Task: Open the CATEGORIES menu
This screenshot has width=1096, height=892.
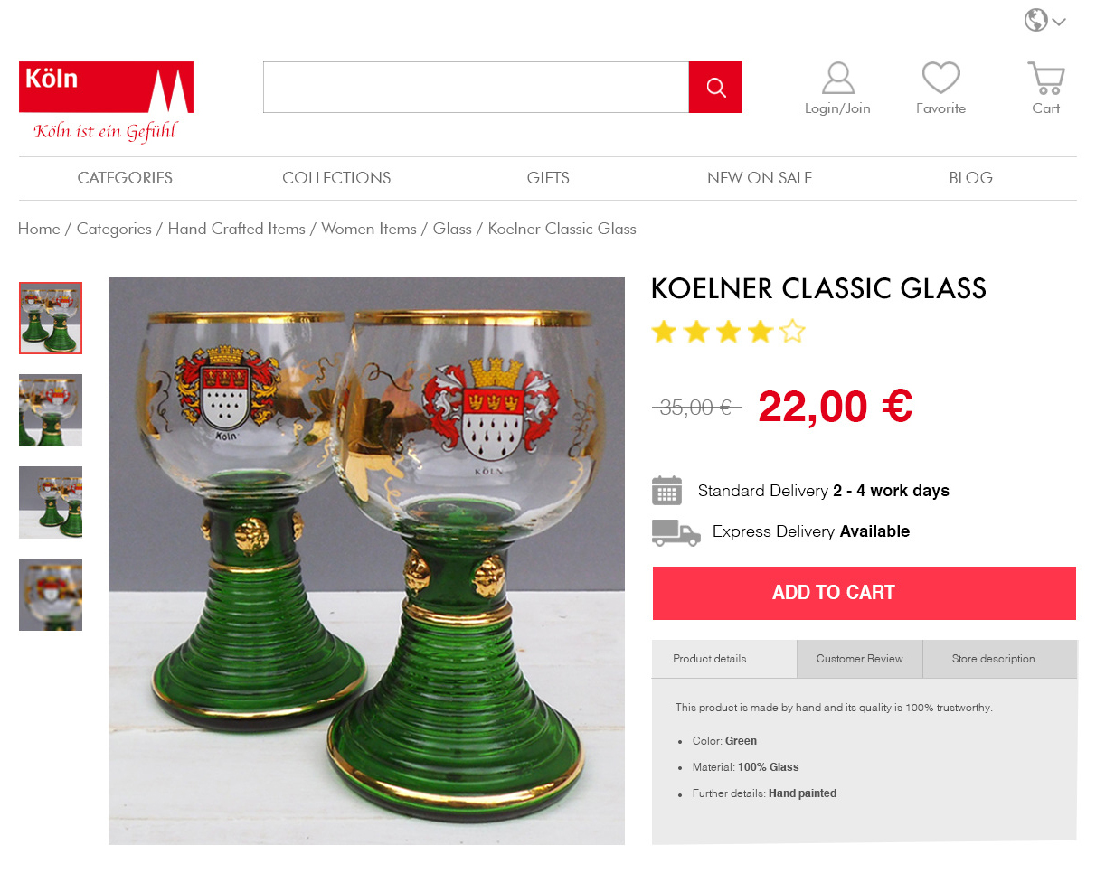Action: tap(125, 178)
